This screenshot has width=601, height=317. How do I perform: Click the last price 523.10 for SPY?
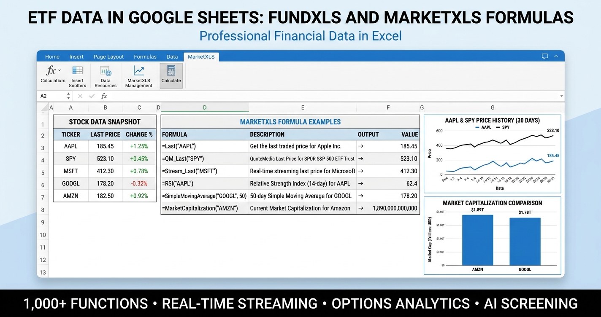[105, 159]
